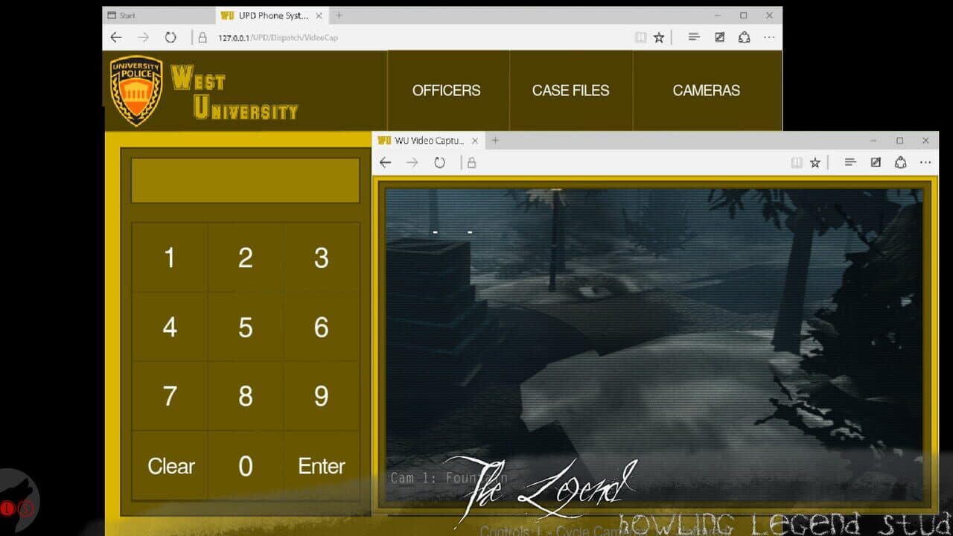Open the CAMERAS section
Viewport: 953px width, 536px height.
click(707, 90)
